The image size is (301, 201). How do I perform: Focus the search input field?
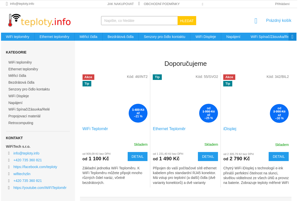(139, 21)
